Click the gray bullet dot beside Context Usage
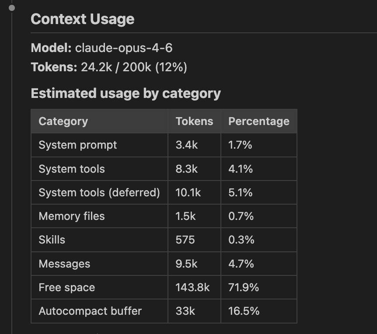377x334 pixels. coord(11,8)
